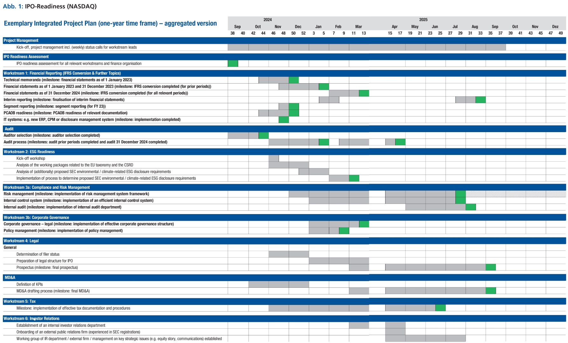
Task: Click the Dec month column header
Action: click(x=298, y=27)
